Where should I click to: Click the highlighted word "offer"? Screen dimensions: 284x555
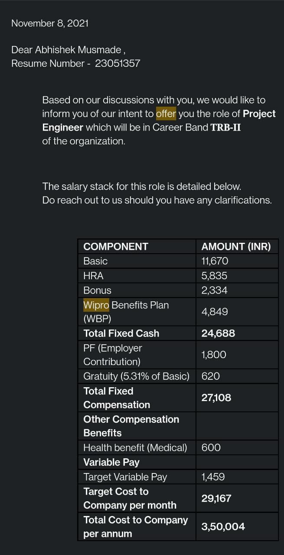click(x=166, y=114)
